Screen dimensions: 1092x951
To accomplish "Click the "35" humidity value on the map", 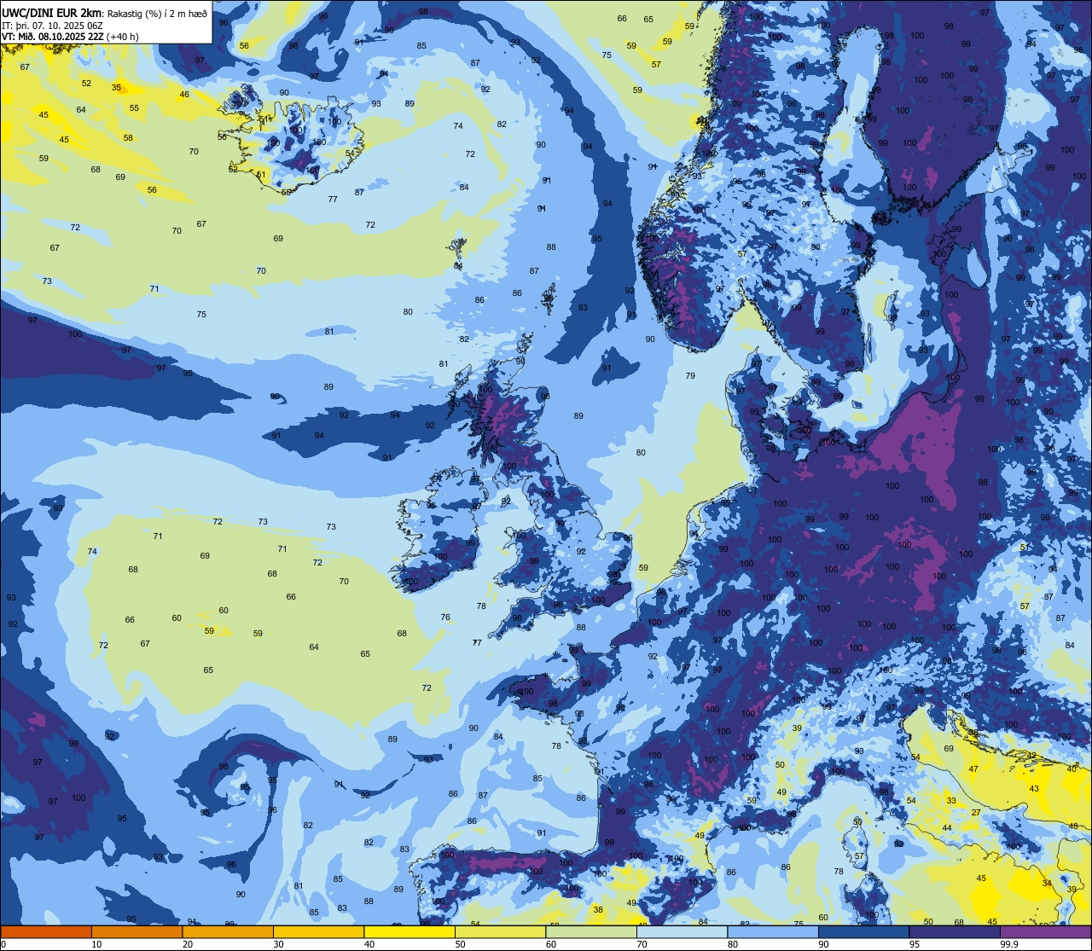I will click(x=116, y=87).
